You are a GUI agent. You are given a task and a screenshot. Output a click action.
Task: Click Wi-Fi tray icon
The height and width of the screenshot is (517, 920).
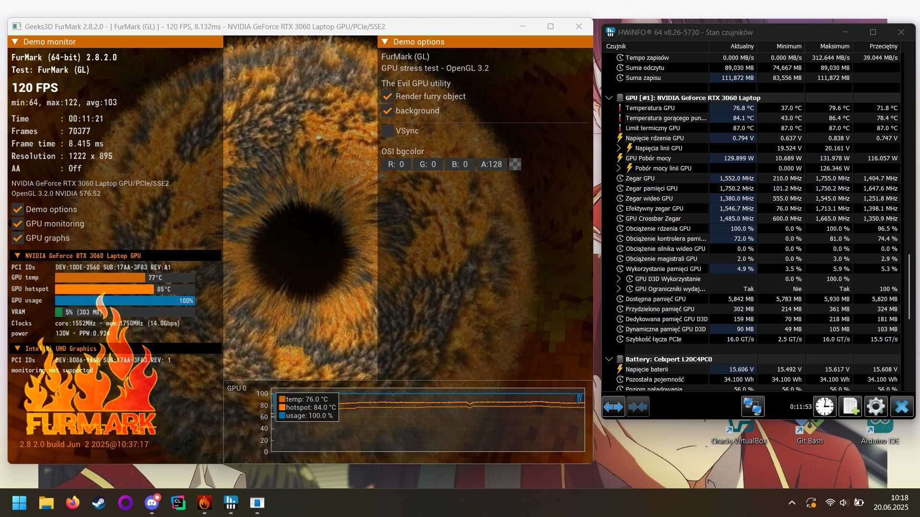(x=830, y=503)
